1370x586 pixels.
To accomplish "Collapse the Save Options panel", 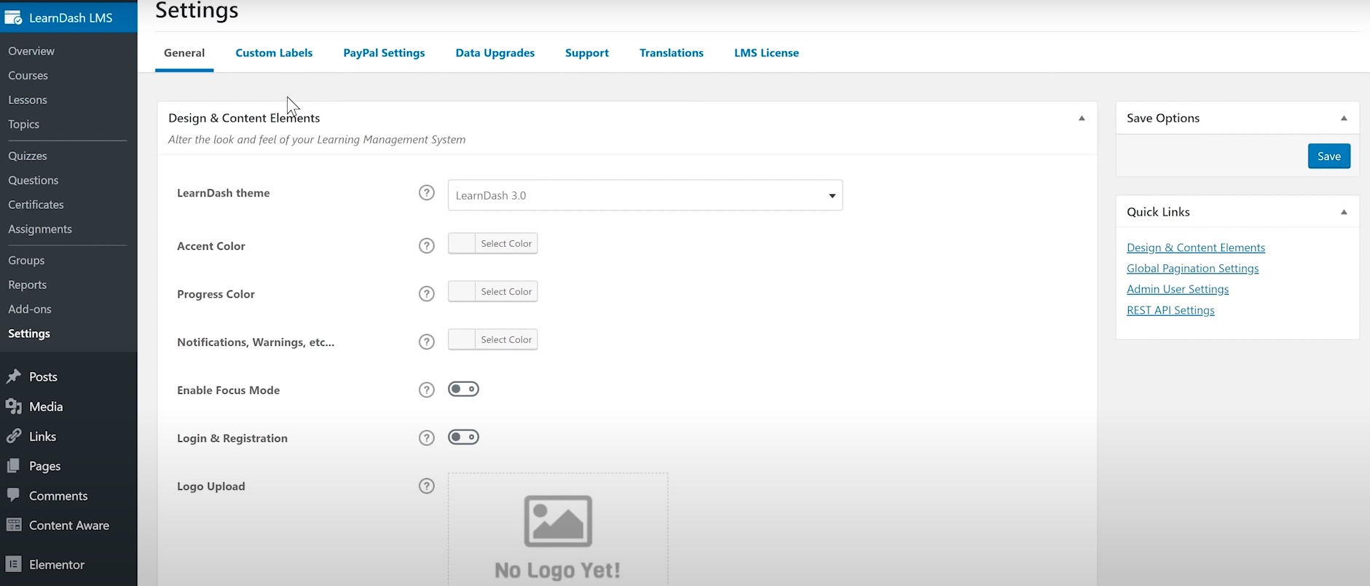I will [x=1344, y=118].
